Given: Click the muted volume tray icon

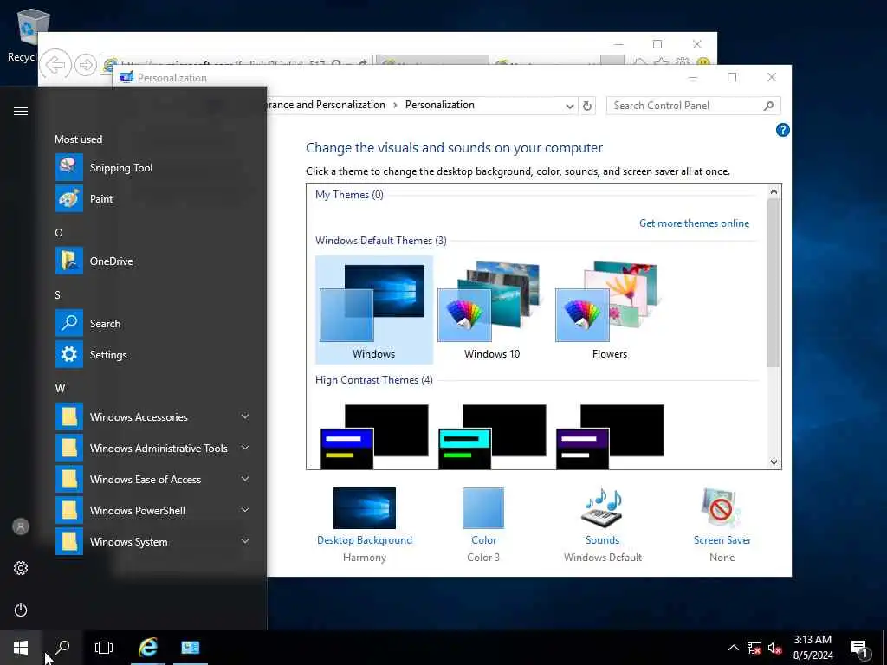Looking at the screenshot, I should (774, 648).
